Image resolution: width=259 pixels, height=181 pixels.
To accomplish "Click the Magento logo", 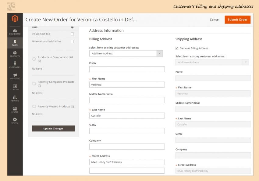I will tap(15, 19).
